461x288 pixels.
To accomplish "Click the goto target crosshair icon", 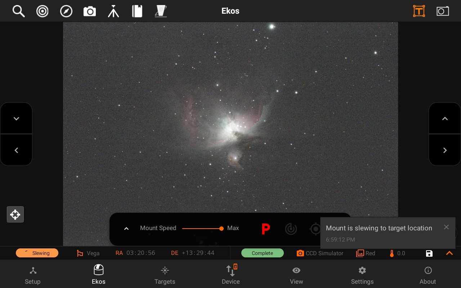I will tap(315, 229).
